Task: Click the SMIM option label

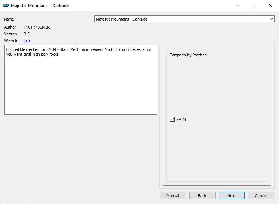Action: click(x=181, y=120)
